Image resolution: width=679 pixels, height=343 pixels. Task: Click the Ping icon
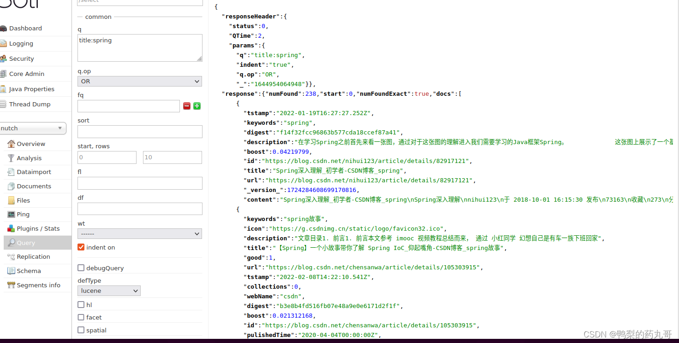click(11, 214)
